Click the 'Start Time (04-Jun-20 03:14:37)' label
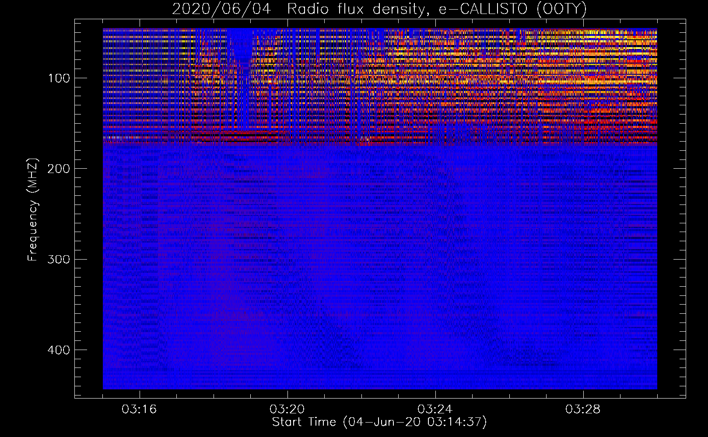The height and width of the screenshot is (437, 708). click(x=379, y=422)
